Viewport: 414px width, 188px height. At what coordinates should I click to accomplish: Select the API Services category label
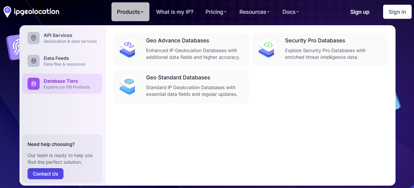(x=58, y=35)
